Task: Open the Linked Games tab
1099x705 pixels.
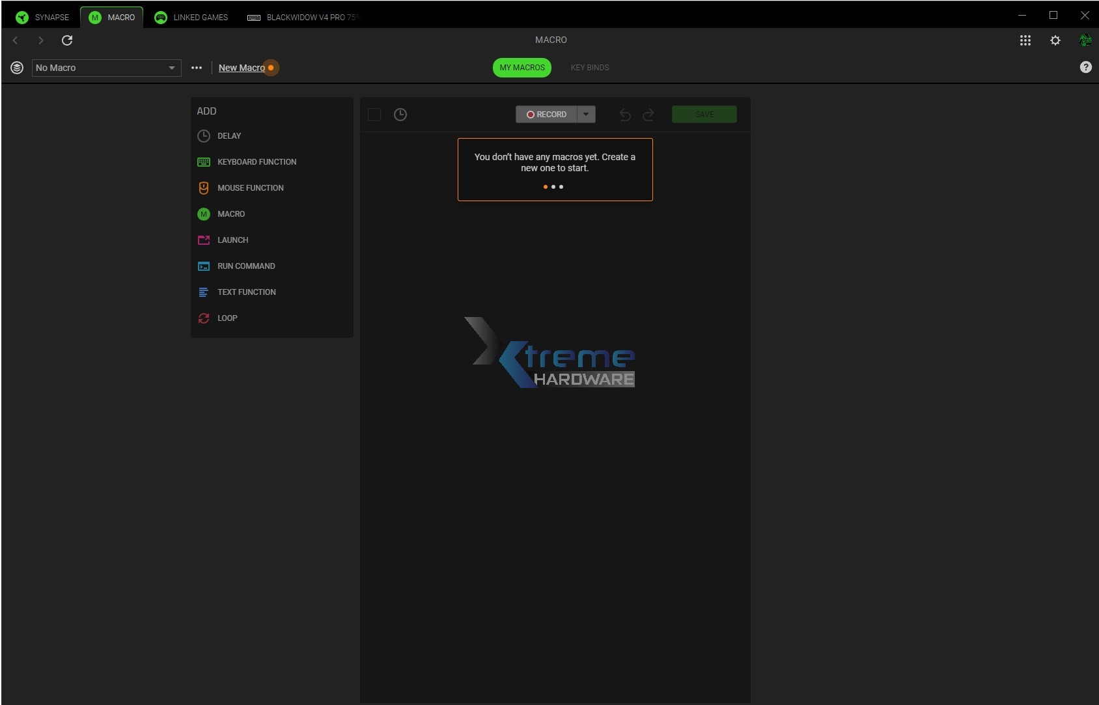Action: coord(191,17)
